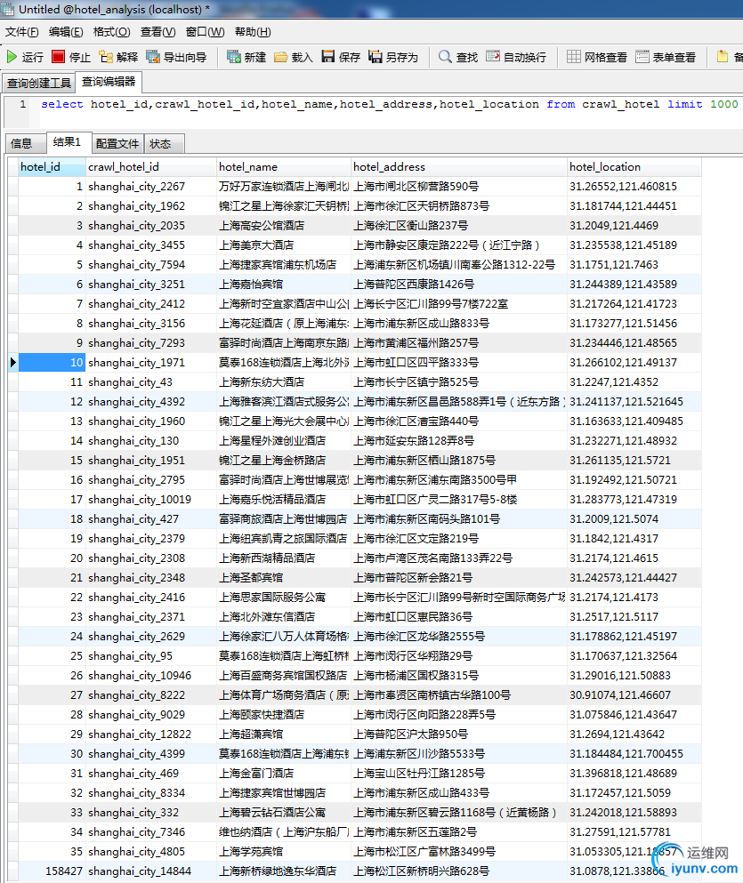Select location 31.1751,121.7463
Screen dimensions: 743x883
(634, 265)
